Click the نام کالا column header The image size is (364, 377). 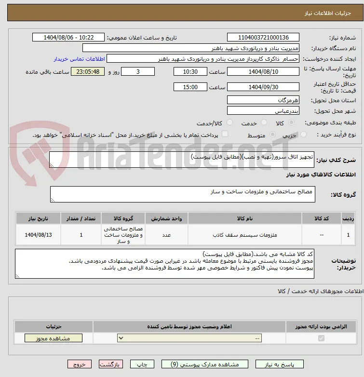[245, 218]
